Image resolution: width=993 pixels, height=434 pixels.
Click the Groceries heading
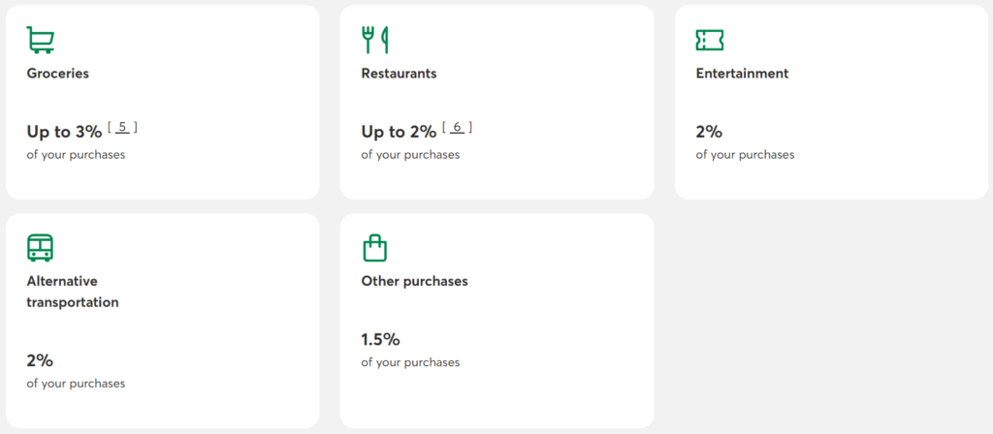pyautogui.click(x=58, y=74)
